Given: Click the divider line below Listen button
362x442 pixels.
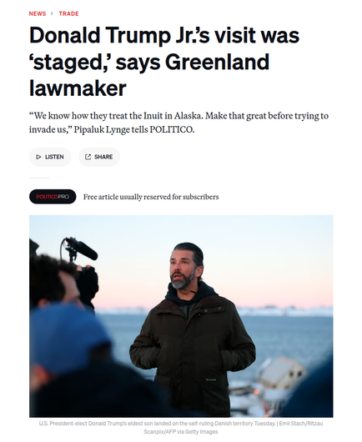Looking at the screenshot, I should pos(39,178).
